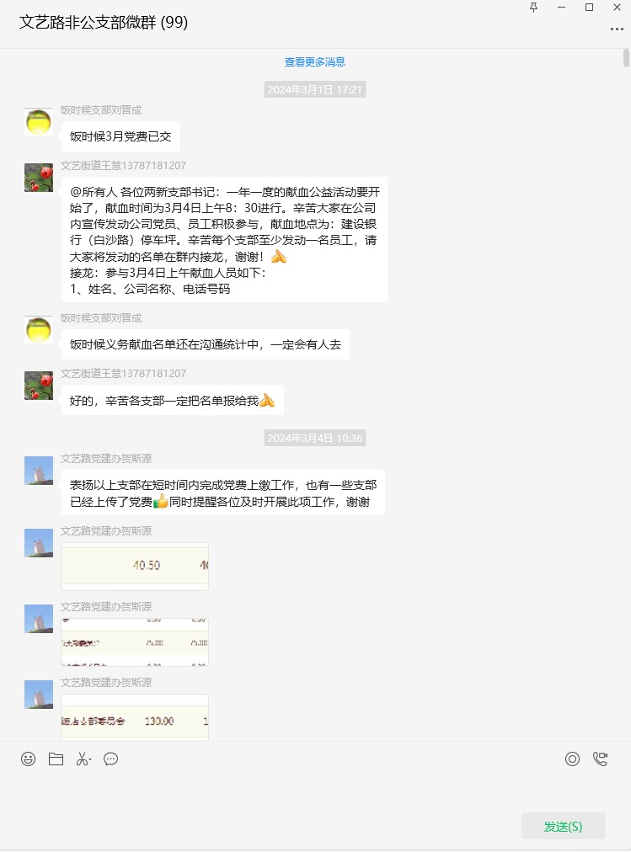Viewport: 631px width, 852px height.
Task: Open the three-dot chat info menu
Action: 617,29
